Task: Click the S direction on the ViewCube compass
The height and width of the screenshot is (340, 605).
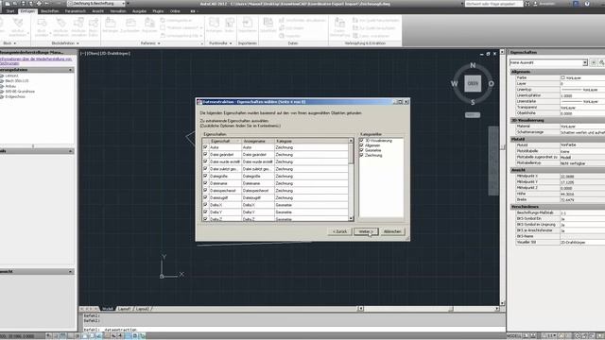Action: 473,102
